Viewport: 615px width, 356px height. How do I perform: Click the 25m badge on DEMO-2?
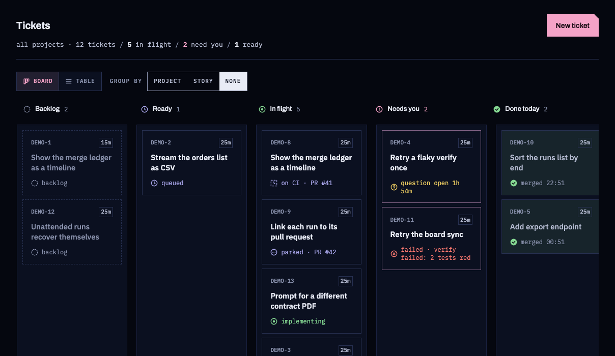(226, 143)
